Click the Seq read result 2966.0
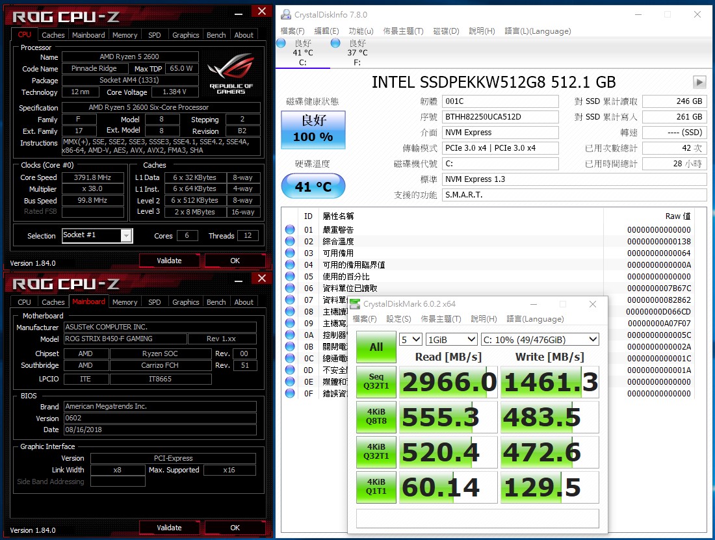715x540 pixels. point(448,382)
